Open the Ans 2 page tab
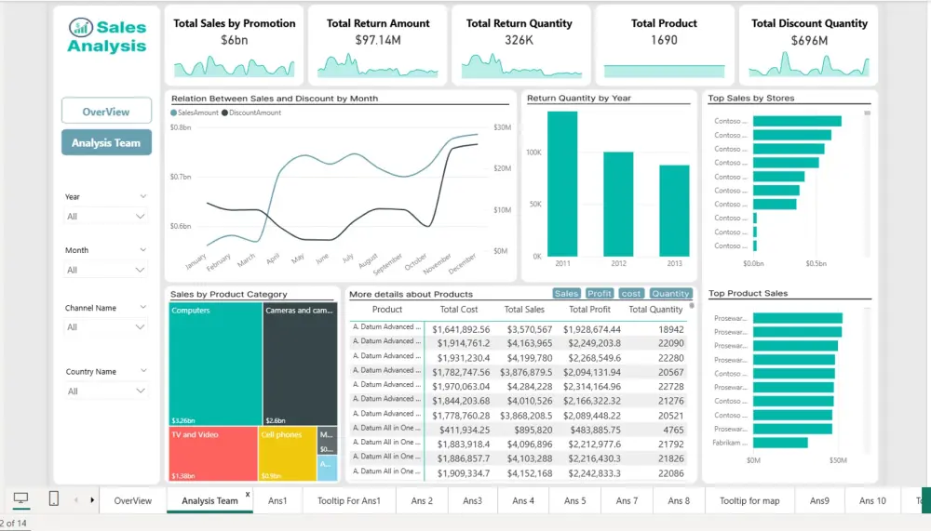The height and width of the screenshot is (531, 931). click(422, 500)
